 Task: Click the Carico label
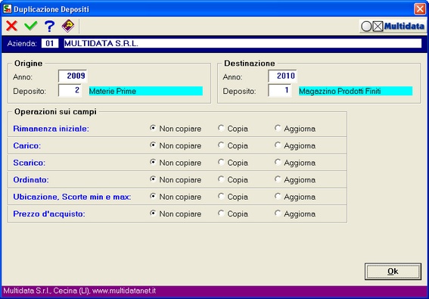(27, 145)
